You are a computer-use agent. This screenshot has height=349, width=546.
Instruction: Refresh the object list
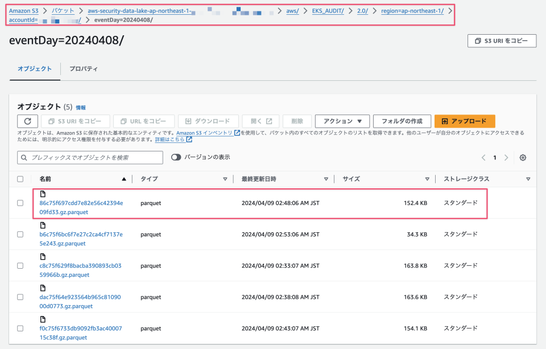[x=27, y=121]
